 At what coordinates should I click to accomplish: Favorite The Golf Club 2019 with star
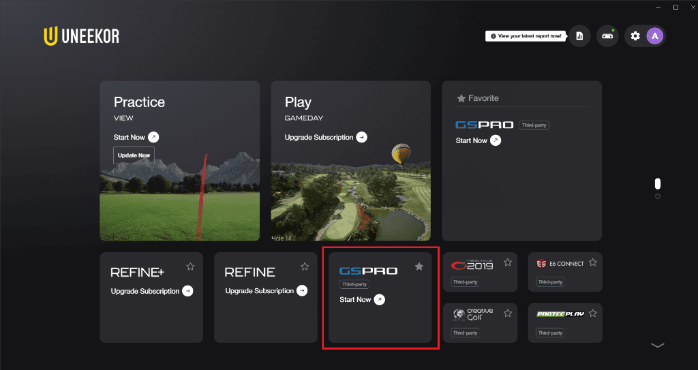tap(507, 262)
